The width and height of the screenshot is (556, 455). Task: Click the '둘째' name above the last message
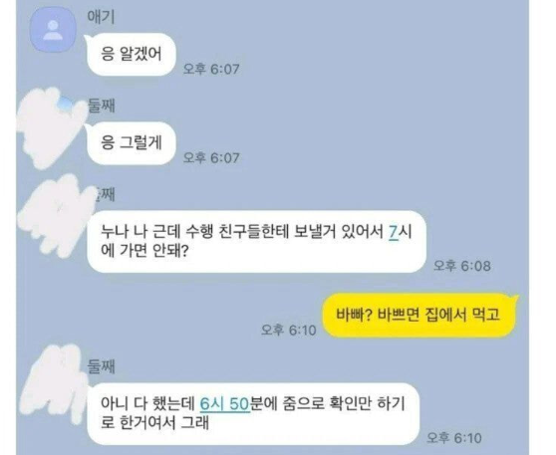102,366
